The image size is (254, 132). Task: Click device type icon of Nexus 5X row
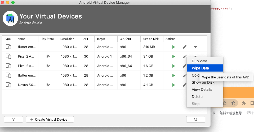tap(8, 85)
